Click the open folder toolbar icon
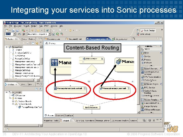The image size is (183, 137). pos(38,30)
